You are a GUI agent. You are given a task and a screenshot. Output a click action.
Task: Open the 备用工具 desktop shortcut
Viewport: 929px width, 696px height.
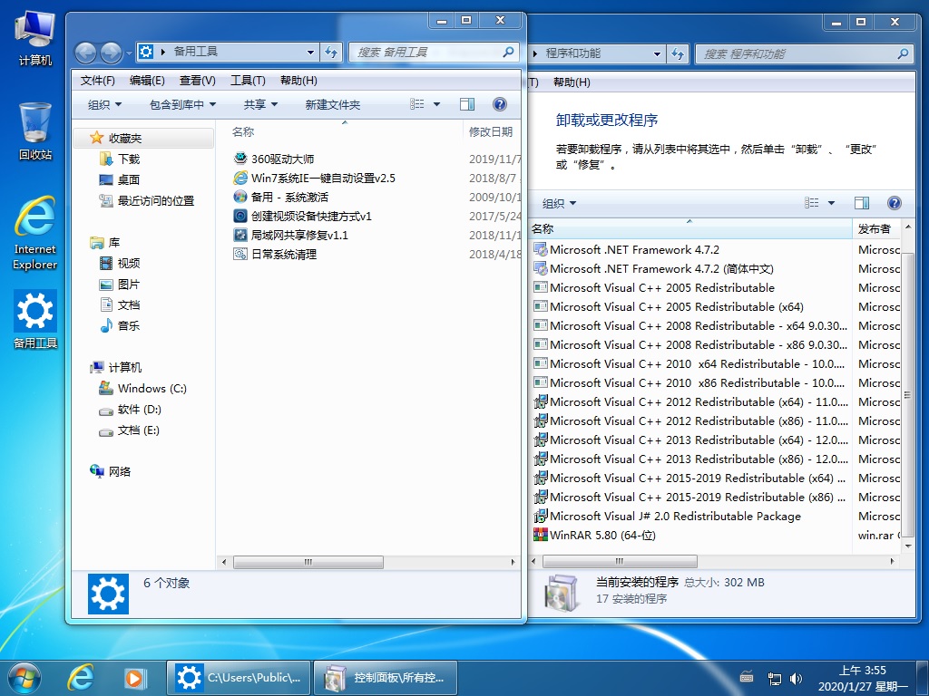tap(35, 319)
